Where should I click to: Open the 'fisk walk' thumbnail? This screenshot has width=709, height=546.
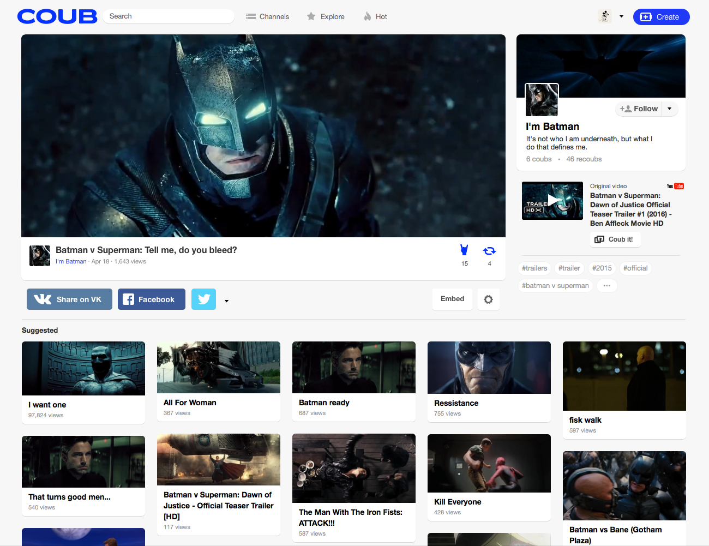tap(624, 376)
